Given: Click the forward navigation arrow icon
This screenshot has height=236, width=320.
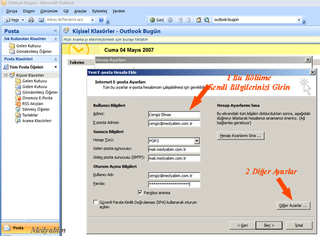Looking at the screenshot, I should click(x=170, y=20).
